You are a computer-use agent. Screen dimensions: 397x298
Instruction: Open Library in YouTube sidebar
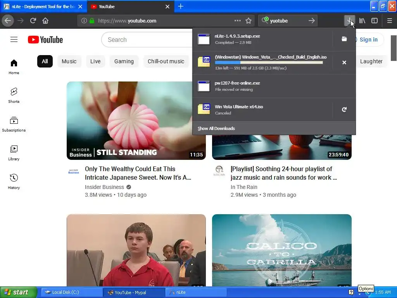pos(14,153)
